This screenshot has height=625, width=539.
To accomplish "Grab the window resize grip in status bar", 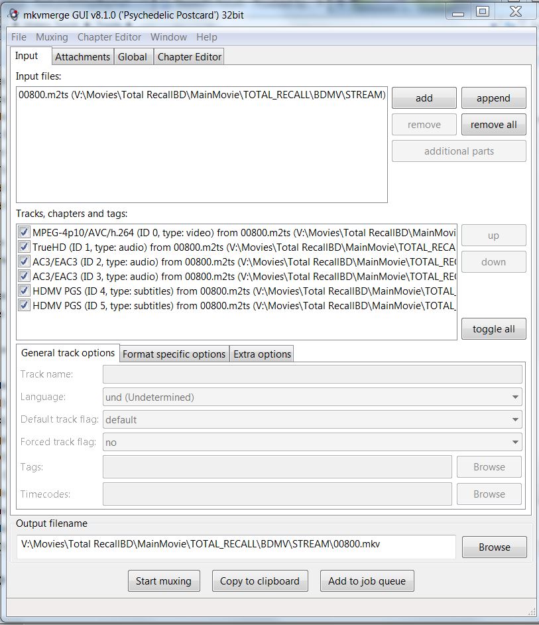I will click(532, 611).
